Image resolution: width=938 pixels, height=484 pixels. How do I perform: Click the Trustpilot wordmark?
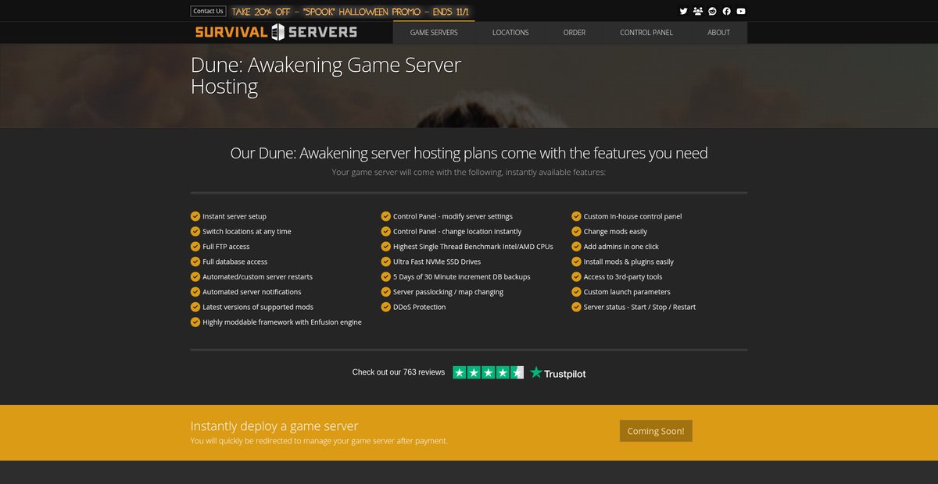(x=565, y=374)
